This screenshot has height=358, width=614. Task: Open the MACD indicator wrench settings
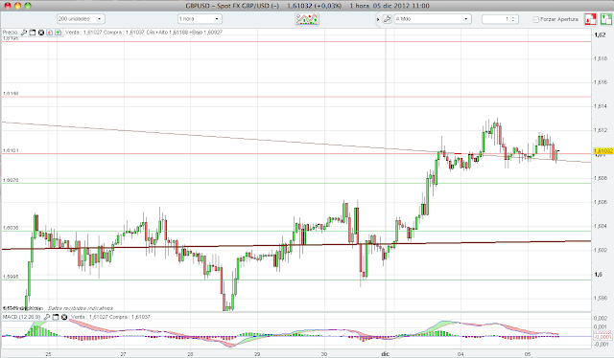(47, 317)
